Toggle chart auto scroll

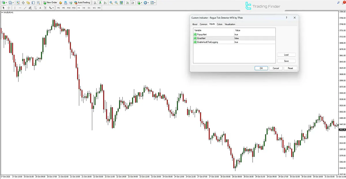(x=127, y=3)
